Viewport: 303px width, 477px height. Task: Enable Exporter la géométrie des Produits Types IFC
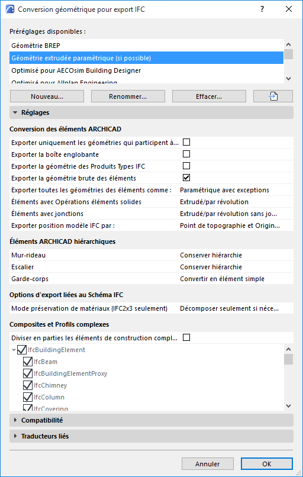(x=186, y=166)
